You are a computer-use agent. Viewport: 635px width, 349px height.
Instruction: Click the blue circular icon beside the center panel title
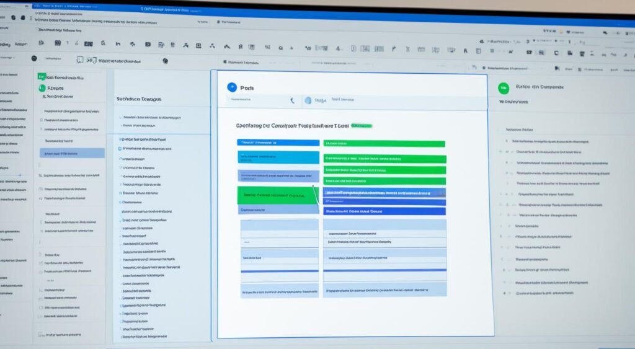pos(232,87)
